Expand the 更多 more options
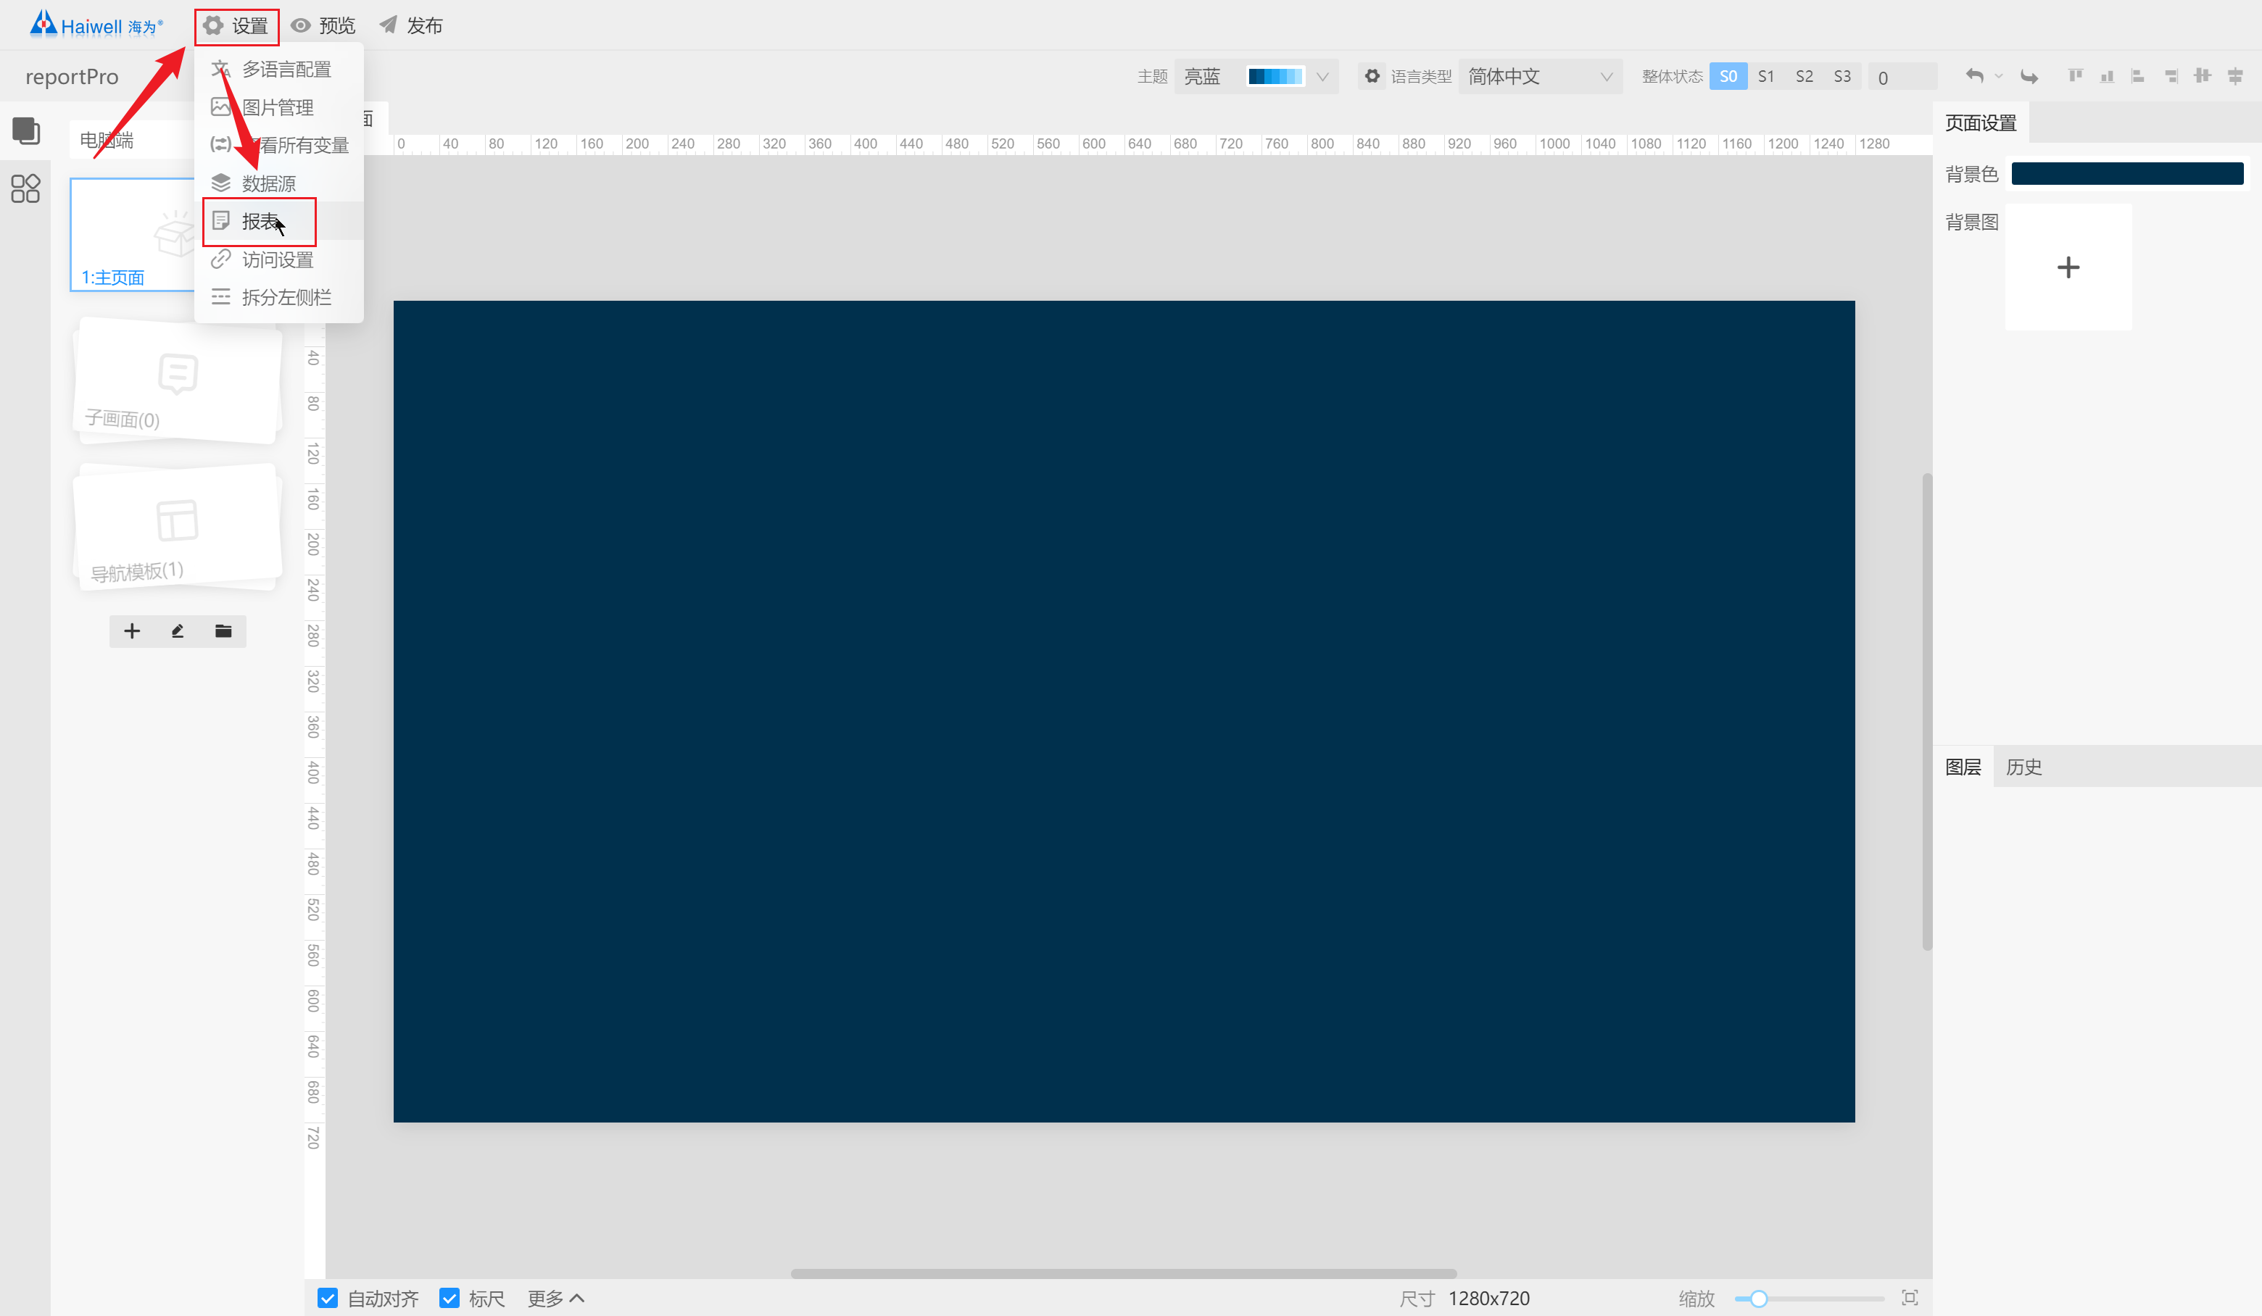This screenshot has width=2262, height=1316. [x=555, y=1298]
